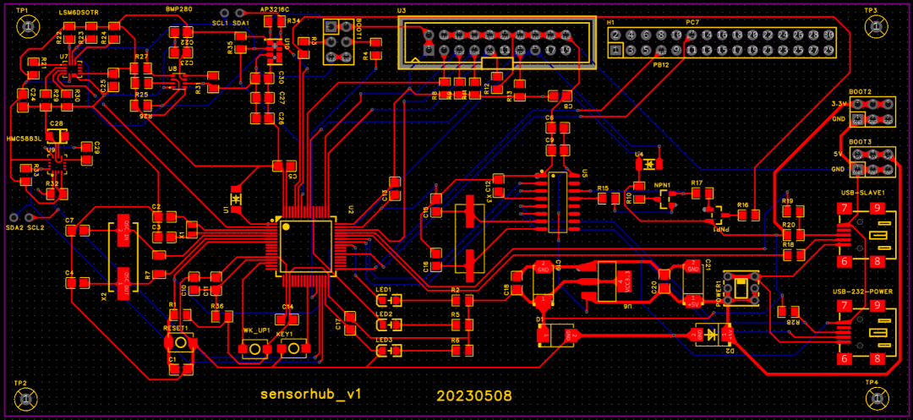
Task: Click the LSM6DSOTR label
Action: click(79, 12)
